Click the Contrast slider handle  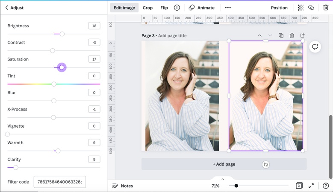[53, 51]
